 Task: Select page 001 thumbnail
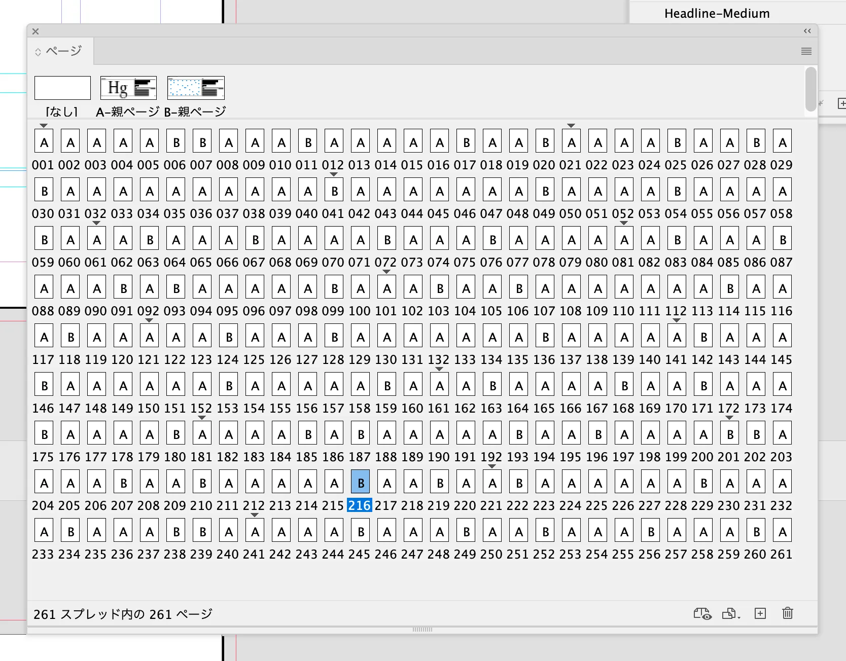(44, 141)
